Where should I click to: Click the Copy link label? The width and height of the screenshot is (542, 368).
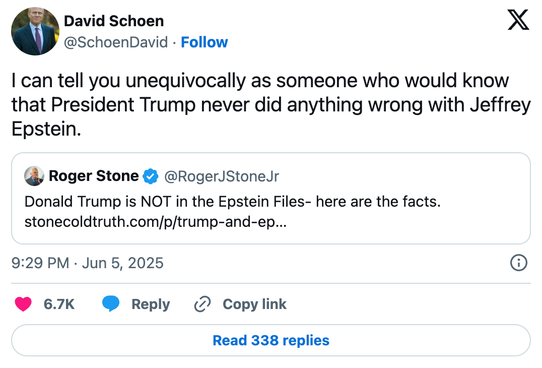tap(254, 304)
